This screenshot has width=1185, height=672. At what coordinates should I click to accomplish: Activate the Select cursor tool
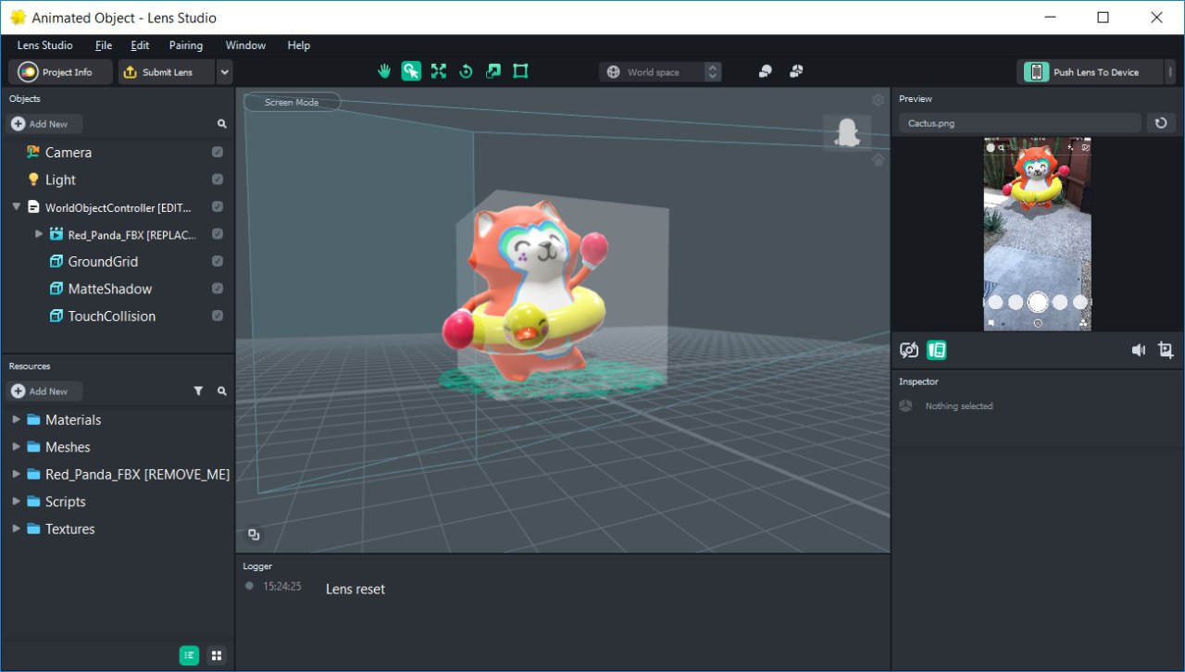point(411,71)
